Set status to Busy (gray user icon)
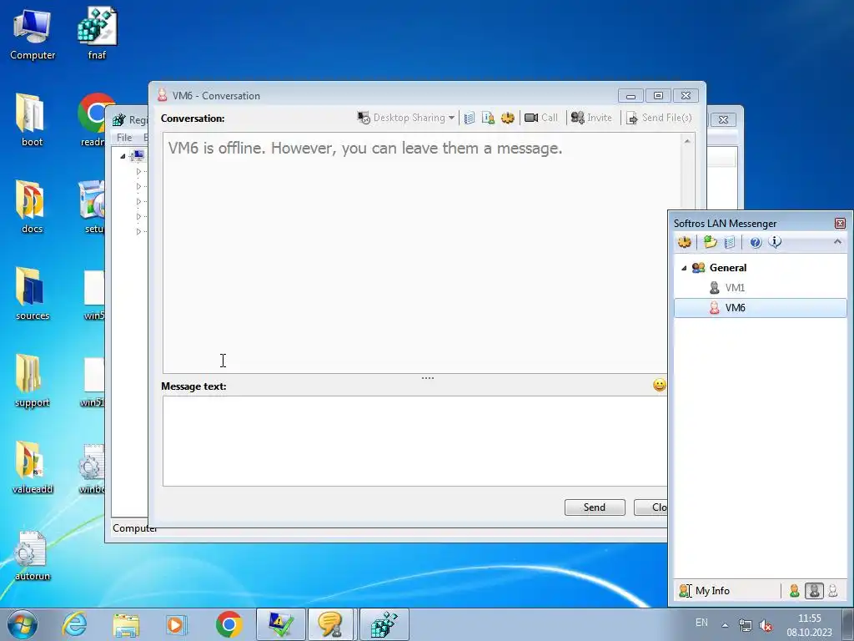The image size is (854, 641). click(814, 591)
